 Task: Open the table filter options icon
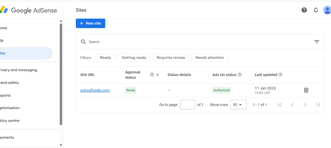[317, 42]
